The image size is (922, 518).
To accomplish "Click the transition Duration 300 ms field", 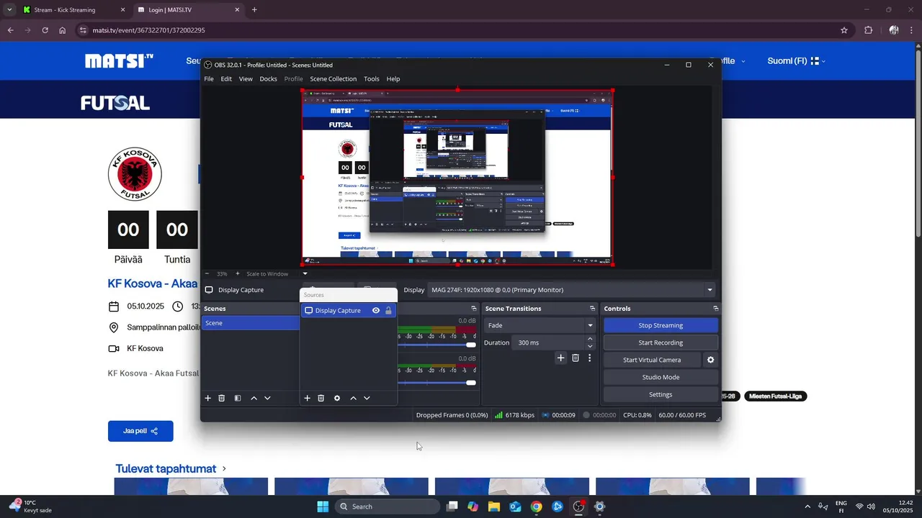I will (x=548, y=342).
